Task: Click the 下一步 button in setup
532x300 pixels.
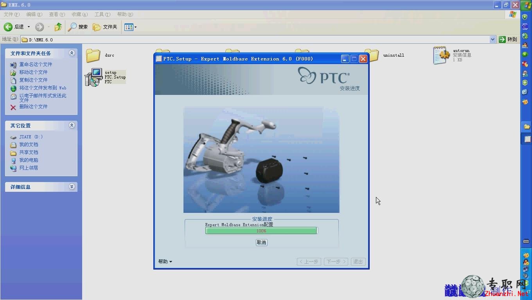Action: 336,262
